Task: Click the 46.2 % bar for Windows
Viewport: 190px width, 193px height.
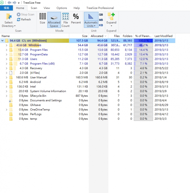Action: point(143,45)
